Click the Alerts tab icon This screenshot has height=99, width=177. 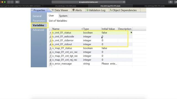(74, 10)
